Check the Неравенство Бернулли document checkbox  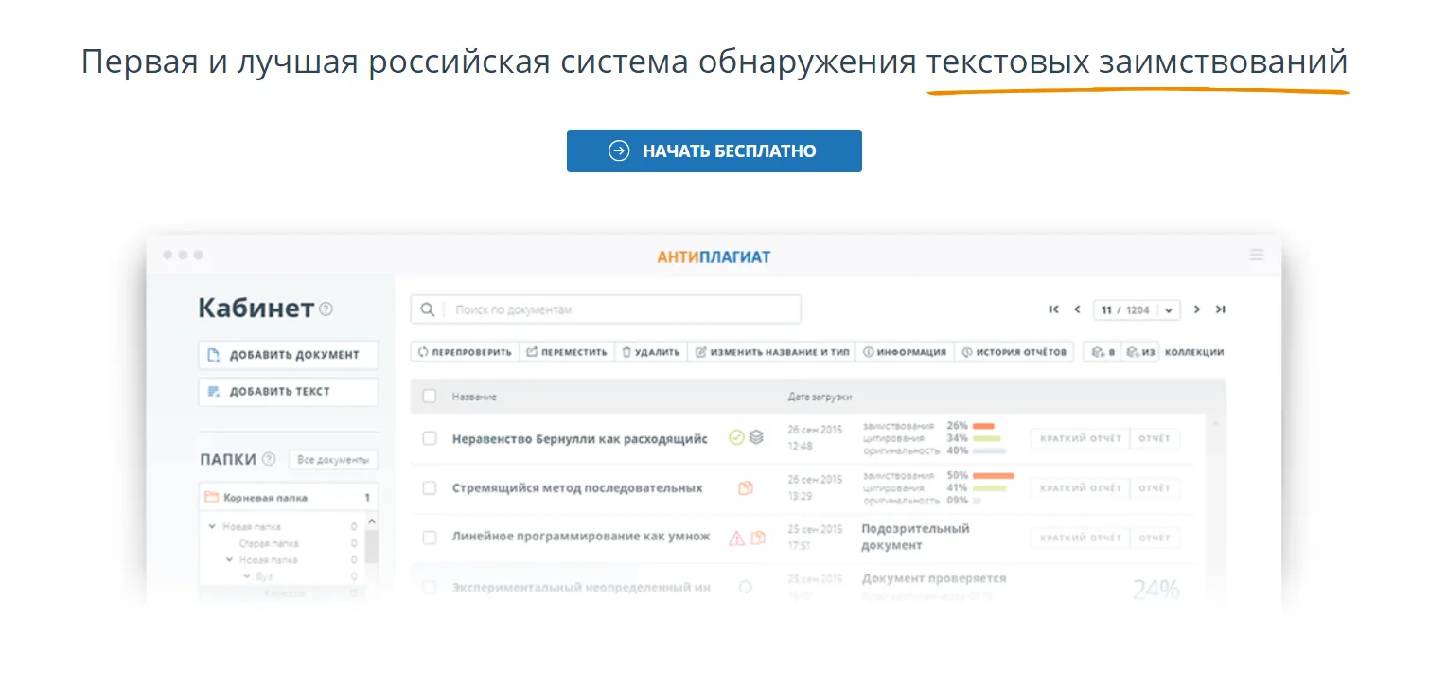(430, 439)
